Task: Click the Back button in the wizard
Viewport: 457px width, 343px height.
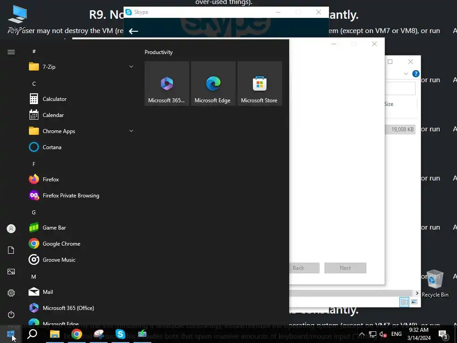Action: tap(304, 268)
